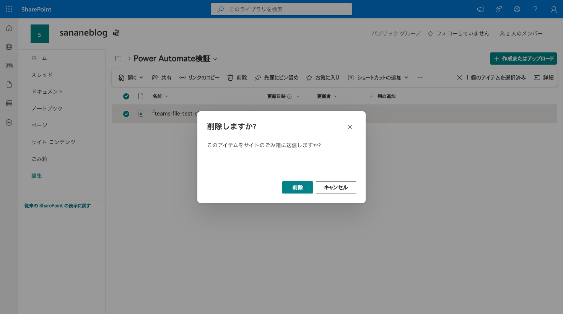The width and height of the screenshot is (563, 314).
Task: Toggle the select-all header checkbox
Action: pyautogui.click(x=126, y=96)
